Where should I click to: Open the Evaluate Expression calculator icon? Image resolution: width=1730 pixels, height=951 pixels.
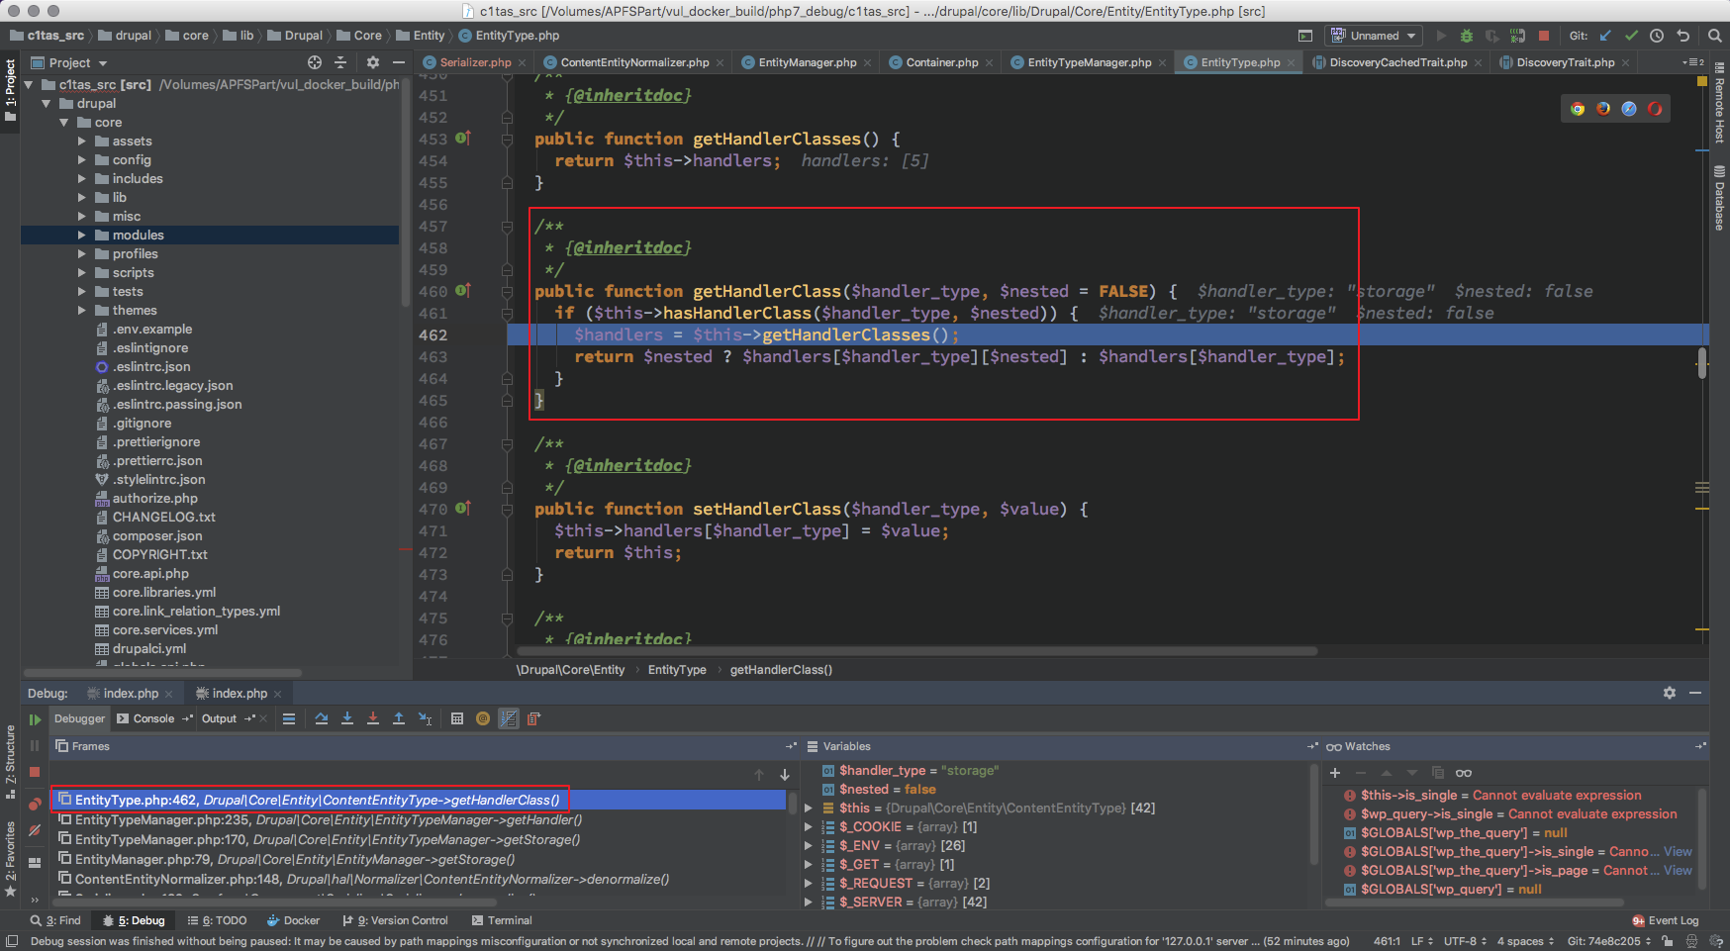point(457,719)
